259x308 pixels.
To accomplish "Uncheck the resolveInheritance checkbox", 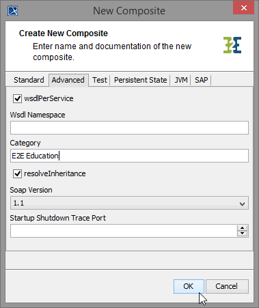I will [17, 173].
